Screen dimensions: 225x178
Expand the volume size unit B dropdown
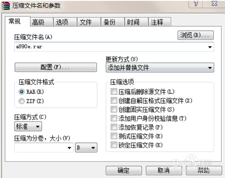[86, 148]
